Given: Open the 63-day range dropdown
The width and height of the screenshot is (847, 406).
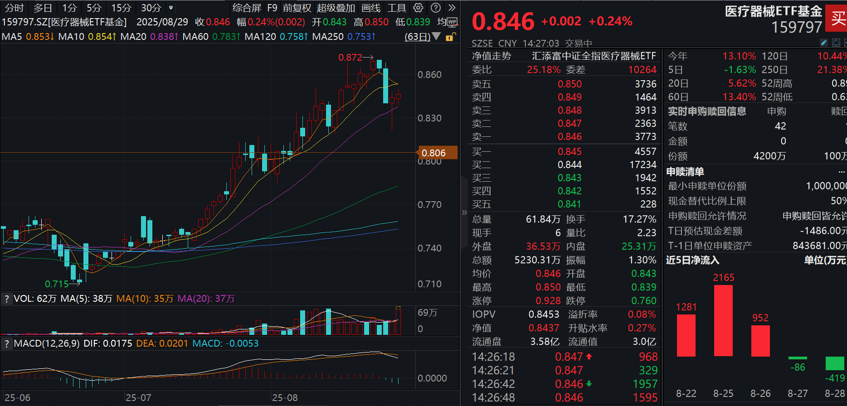Looking at the screenshot, I should pos(422,37).
